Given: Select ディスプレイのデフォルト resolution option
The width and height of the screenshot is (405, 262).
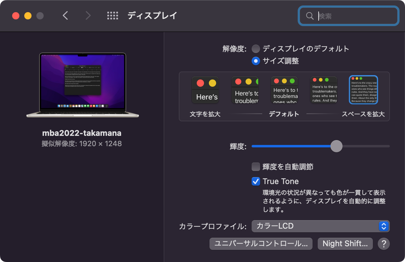Looking at the screenshot, I should click(x=255, y=49).
